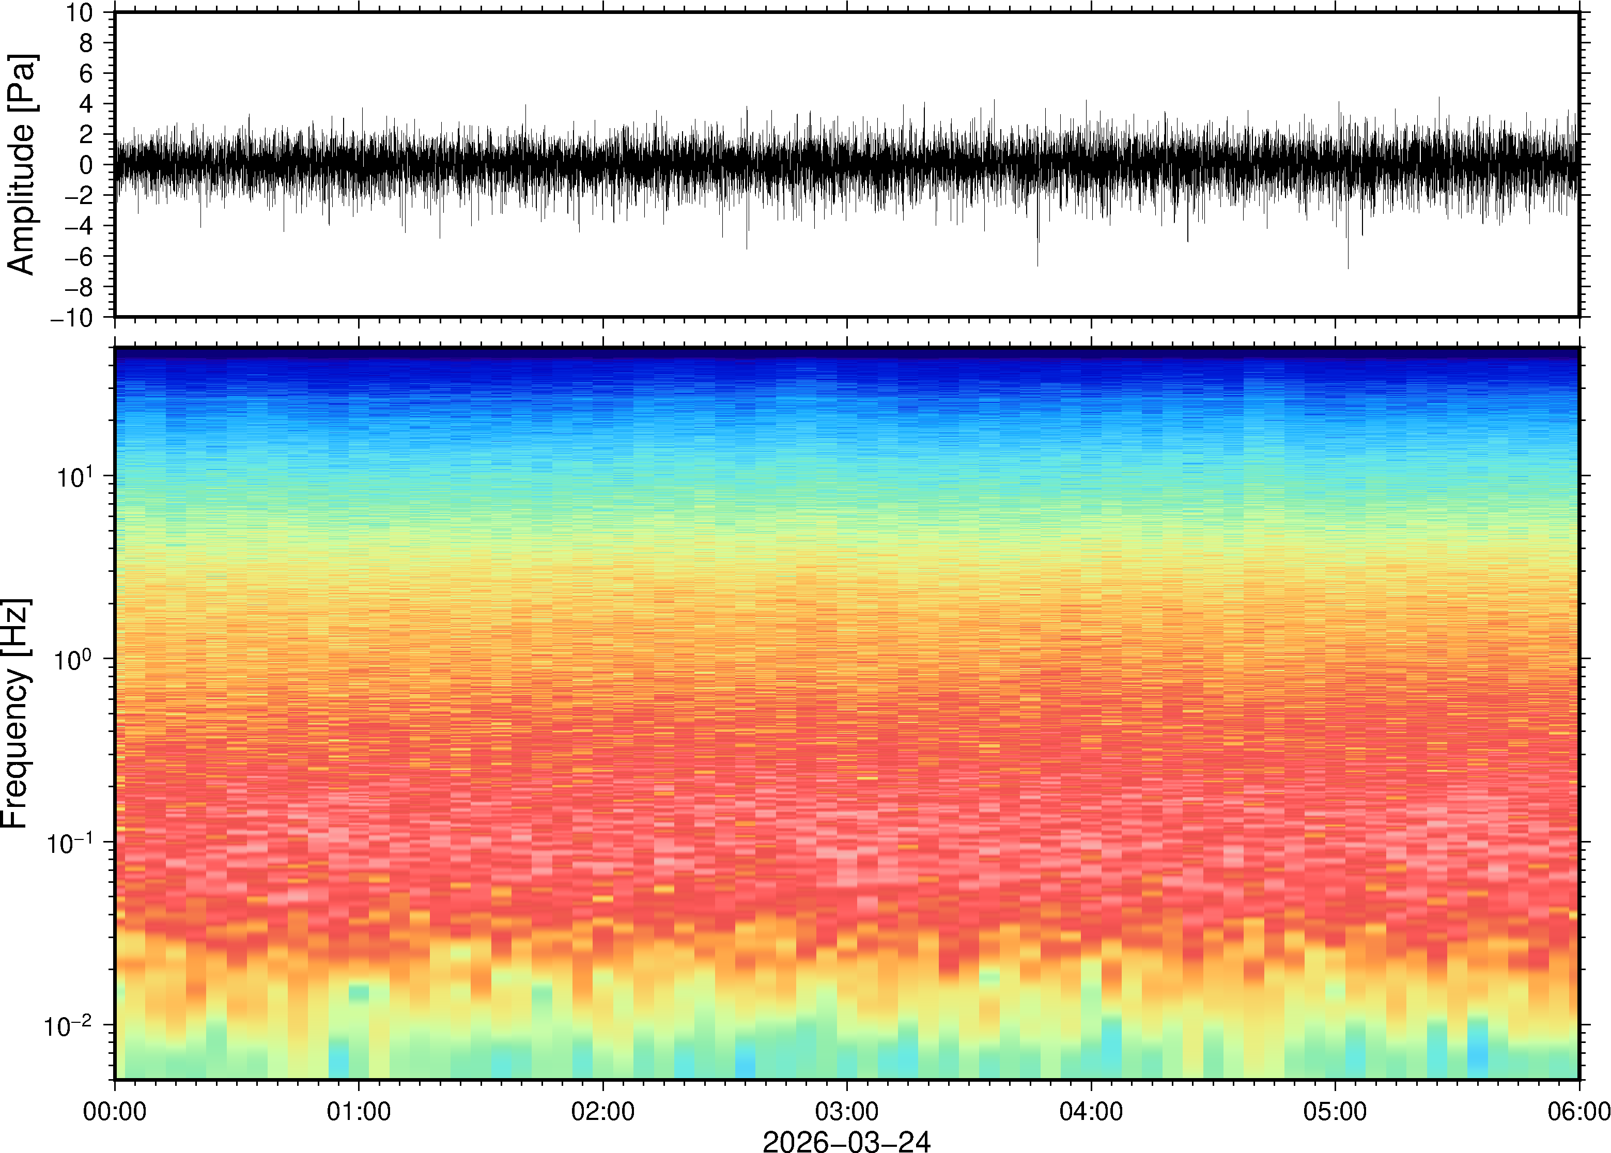The height and width of the screenshot is (1153, 1611).
Task: Click the 01:00 time axis label
Action: click(359, 1111)
